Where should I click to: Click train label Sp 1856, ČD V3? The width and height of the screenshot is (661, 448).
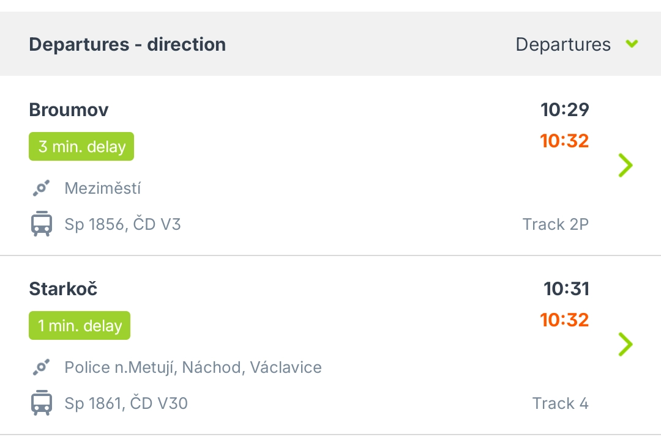(122, 224)
